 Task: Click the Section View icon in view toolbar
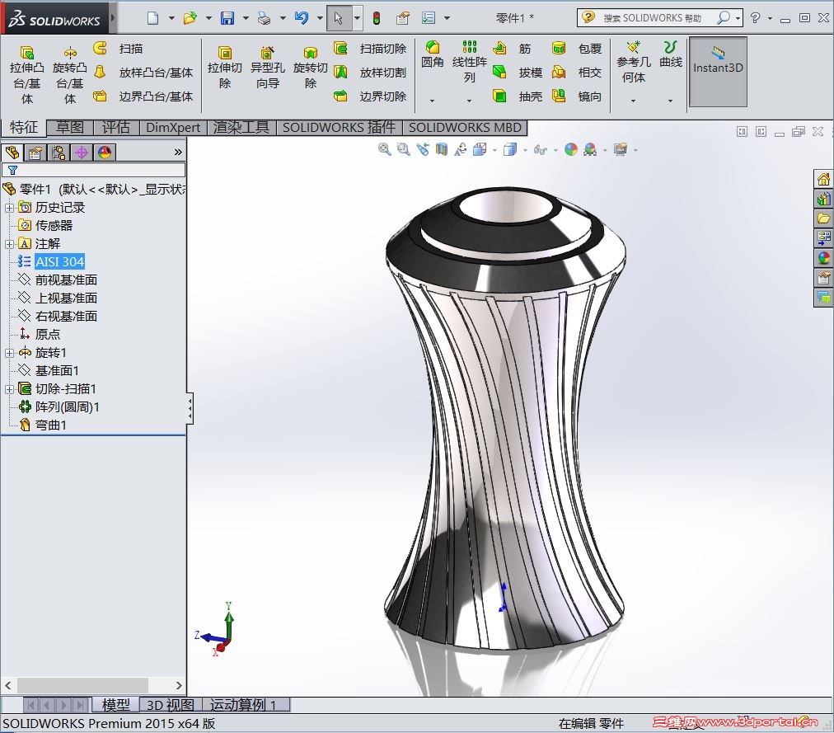pyautogui.click(x=442, y=149)
